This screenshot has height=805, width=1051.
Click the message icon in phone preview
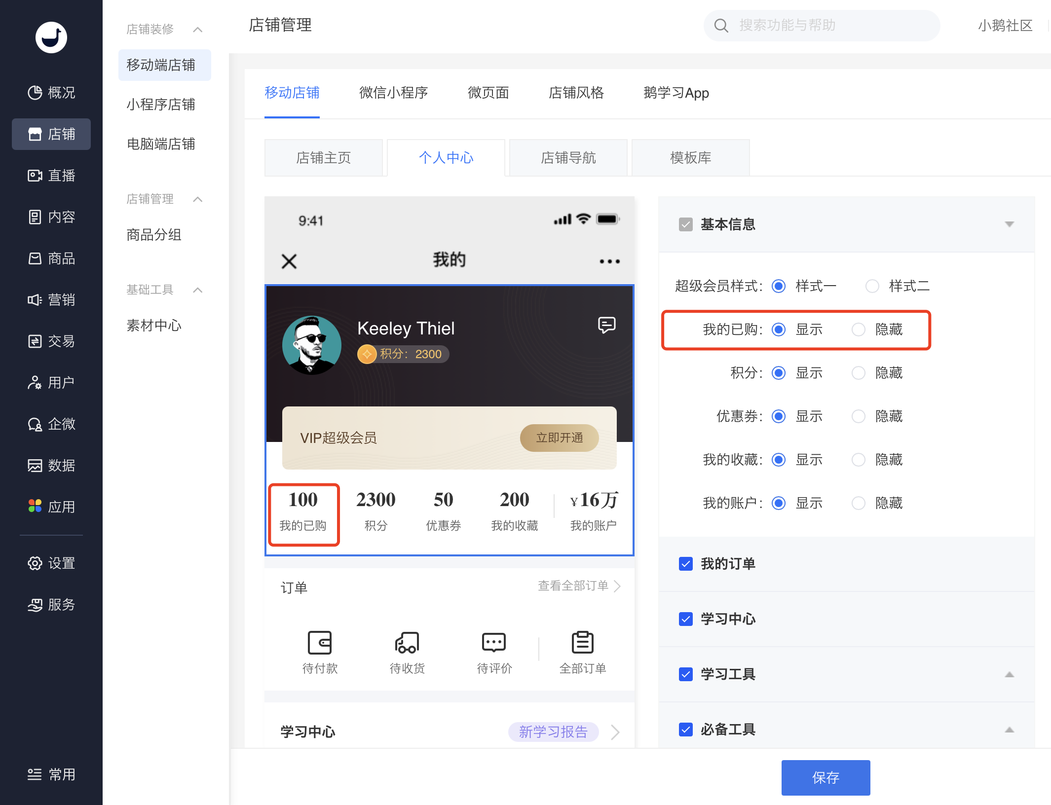tap(606, 325)
